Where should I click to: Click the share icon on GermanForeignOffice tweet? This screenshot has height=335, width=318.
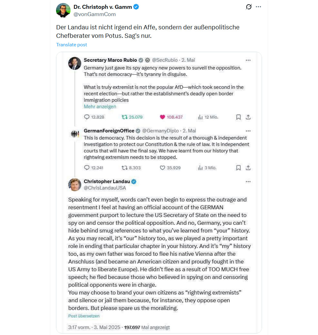[248, 168]
